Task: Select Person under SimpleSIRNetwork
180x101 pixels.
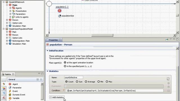Action: click(15, 20)
